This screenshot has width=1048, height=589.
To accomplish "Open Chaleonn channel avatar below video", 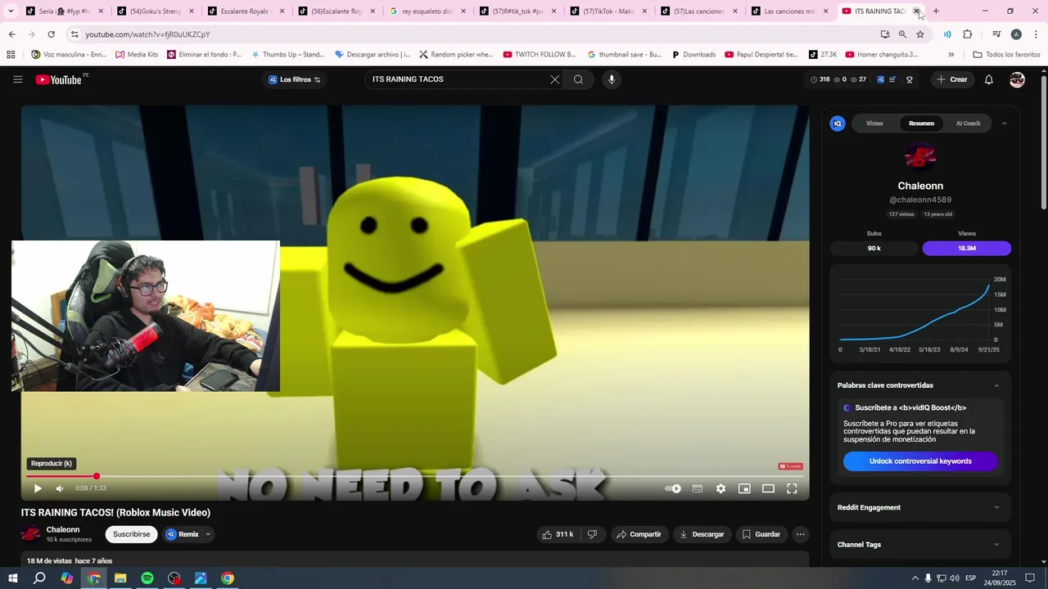I will (x=30, y=534).
